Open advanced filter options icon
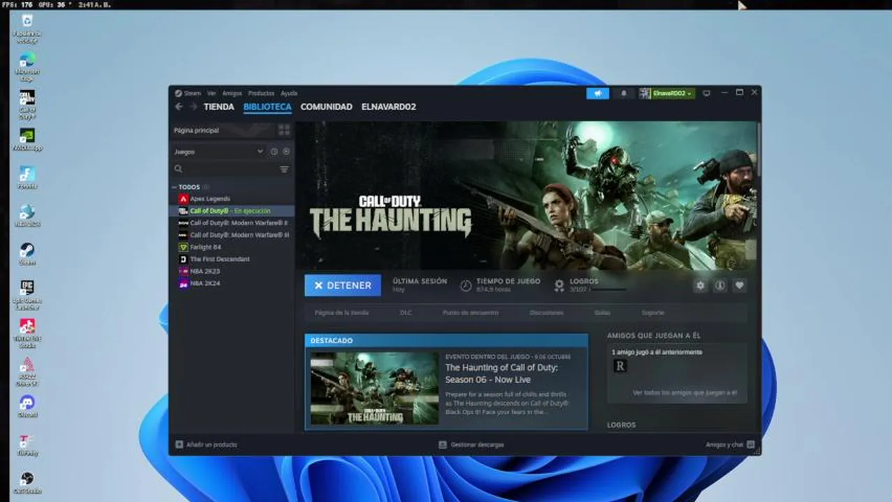Screen dimensions: 892x502 pos(284,169)
